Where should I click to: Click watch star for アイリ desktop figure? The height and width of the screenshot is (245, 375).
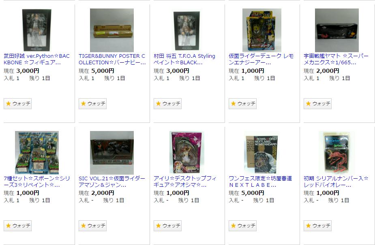coord(167,226)
